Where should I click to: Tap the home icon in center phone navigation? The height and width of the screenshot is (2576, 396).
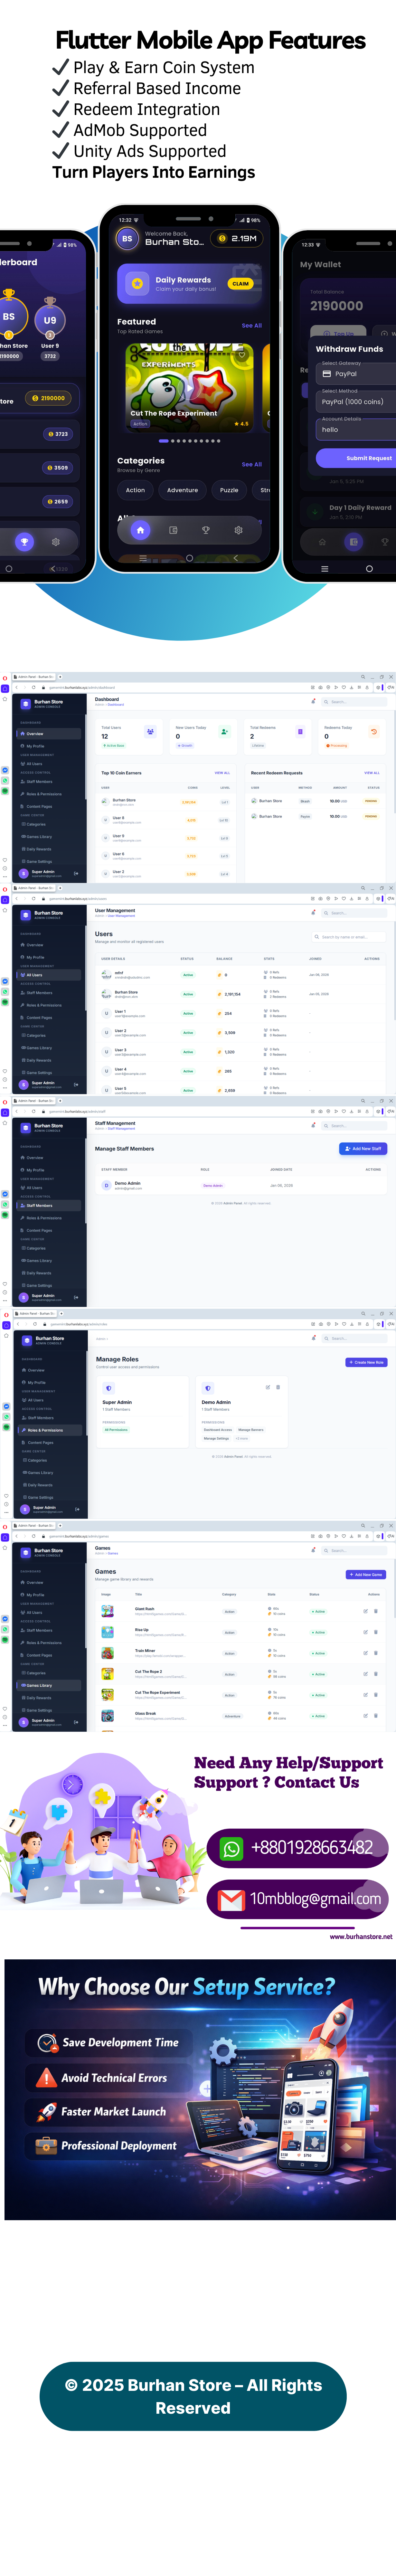click(x=140, y=530)
